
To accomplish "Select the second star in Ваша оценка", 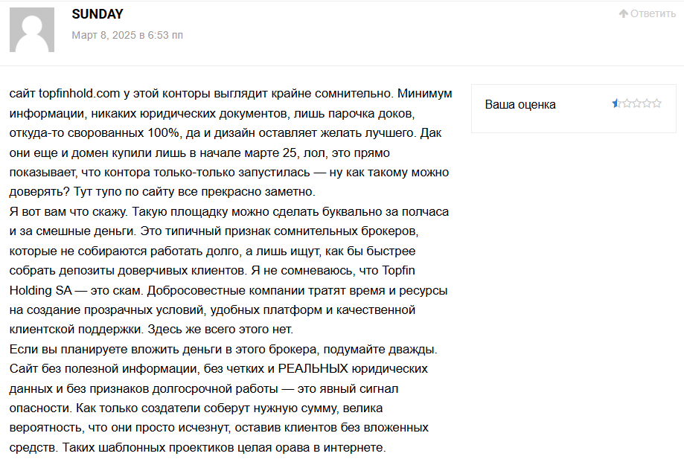I will pyautogui.click(x=627, y=103).
